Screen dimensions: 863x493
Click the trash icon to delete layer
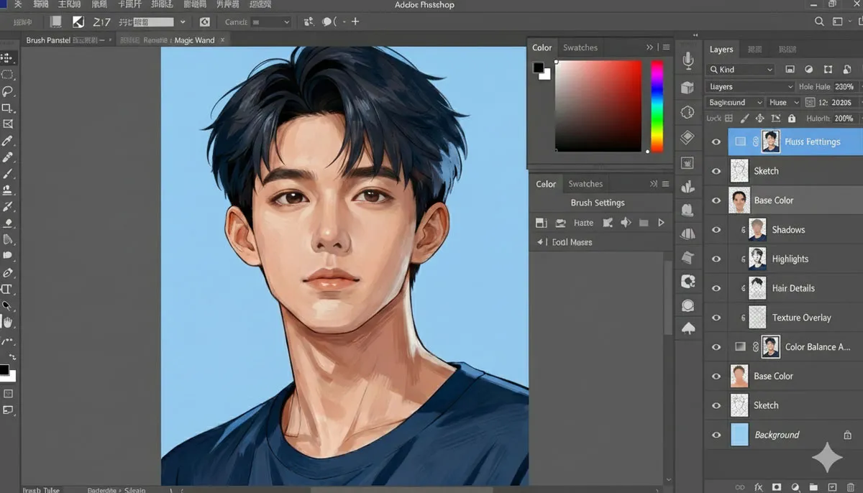[851, 487]
